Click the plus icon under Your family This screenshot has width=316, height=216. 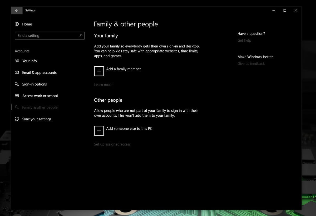click(x=99, y=71)
